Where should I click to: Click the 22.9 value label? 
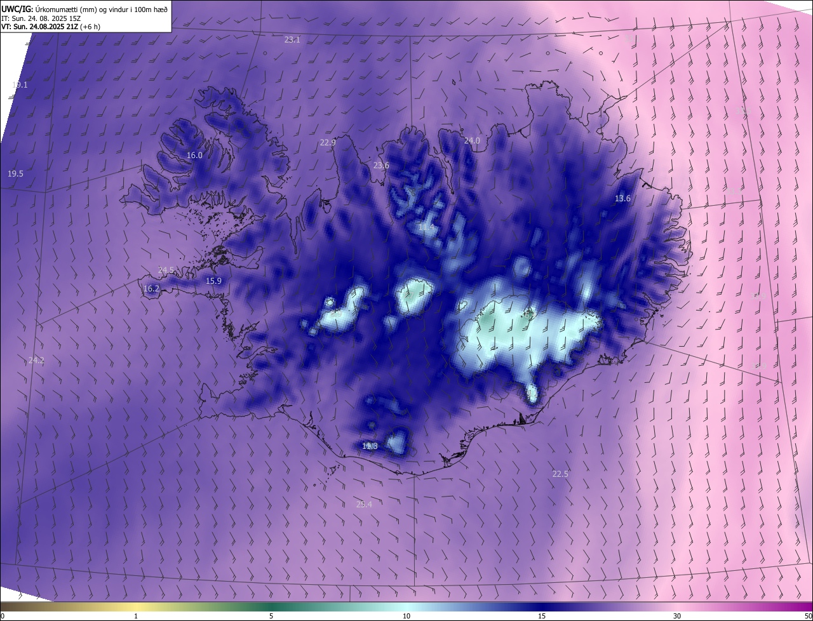point(328,143)
